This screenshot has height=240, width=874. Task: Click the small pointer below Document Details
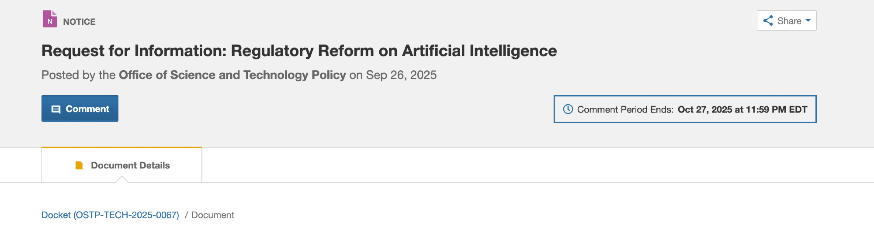click(x=122, y=179)
